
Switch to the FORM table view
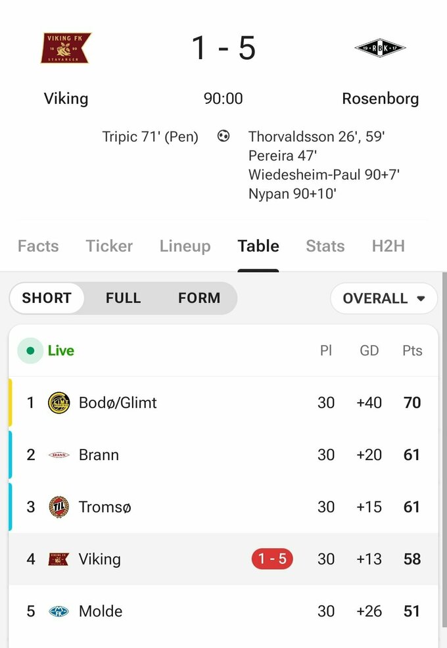tap(199, 298)
